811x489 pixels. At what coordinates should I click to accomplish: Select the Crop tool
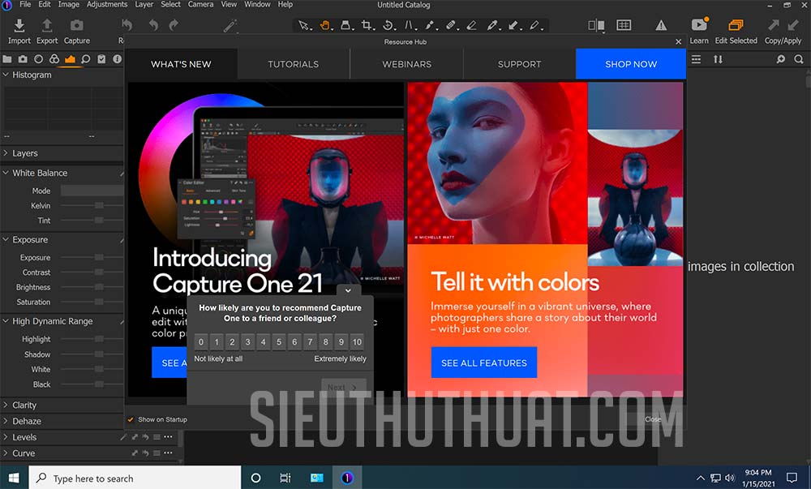(367, 25)
